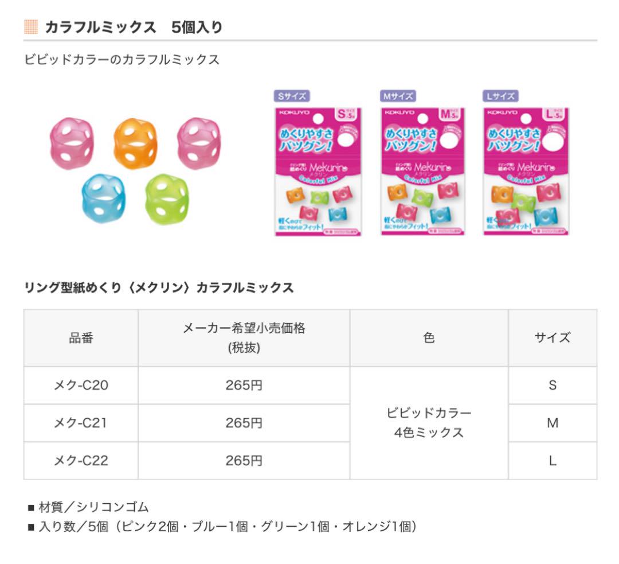This screenshot has width=619, height=564.
Task: Click the カラフルミックス 5個入り heading
Action: [134, 28]
